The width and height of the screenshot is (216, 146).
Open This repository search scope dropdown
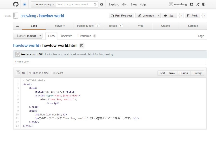pyautogui.click(x=43, y=4)
